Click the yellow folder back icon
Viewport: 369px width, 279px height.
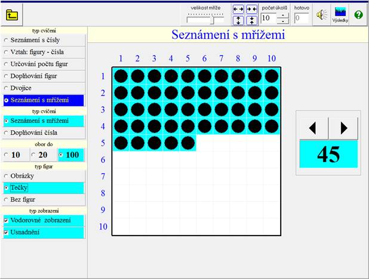click(x=12, y=15)
